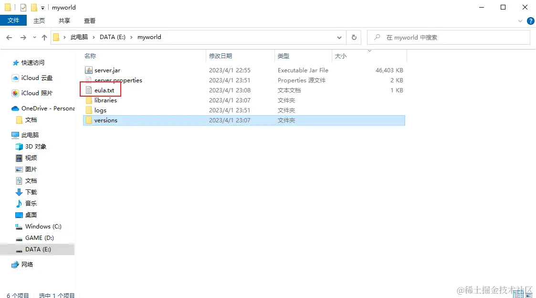The width and height of the screenshot is (536, 298).
Task: Go up one folder level arrow
Action: click(44, 38)
